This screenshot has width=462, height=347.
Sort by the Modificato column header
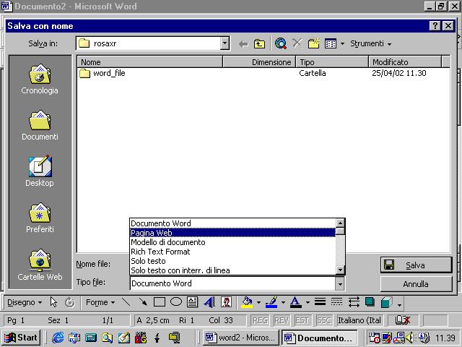pyautogui.click(x=405, y=62)
